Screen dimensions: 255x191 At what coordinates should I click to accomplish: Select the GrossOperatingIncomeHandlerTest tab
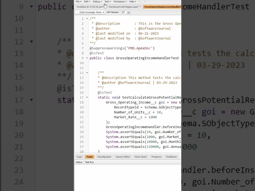click(162, 7)
